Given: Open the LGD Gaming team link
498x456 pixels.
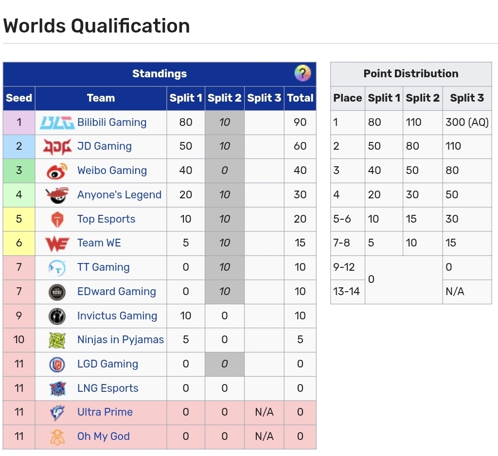Looking at the screenshot, I should pos(107,364).
